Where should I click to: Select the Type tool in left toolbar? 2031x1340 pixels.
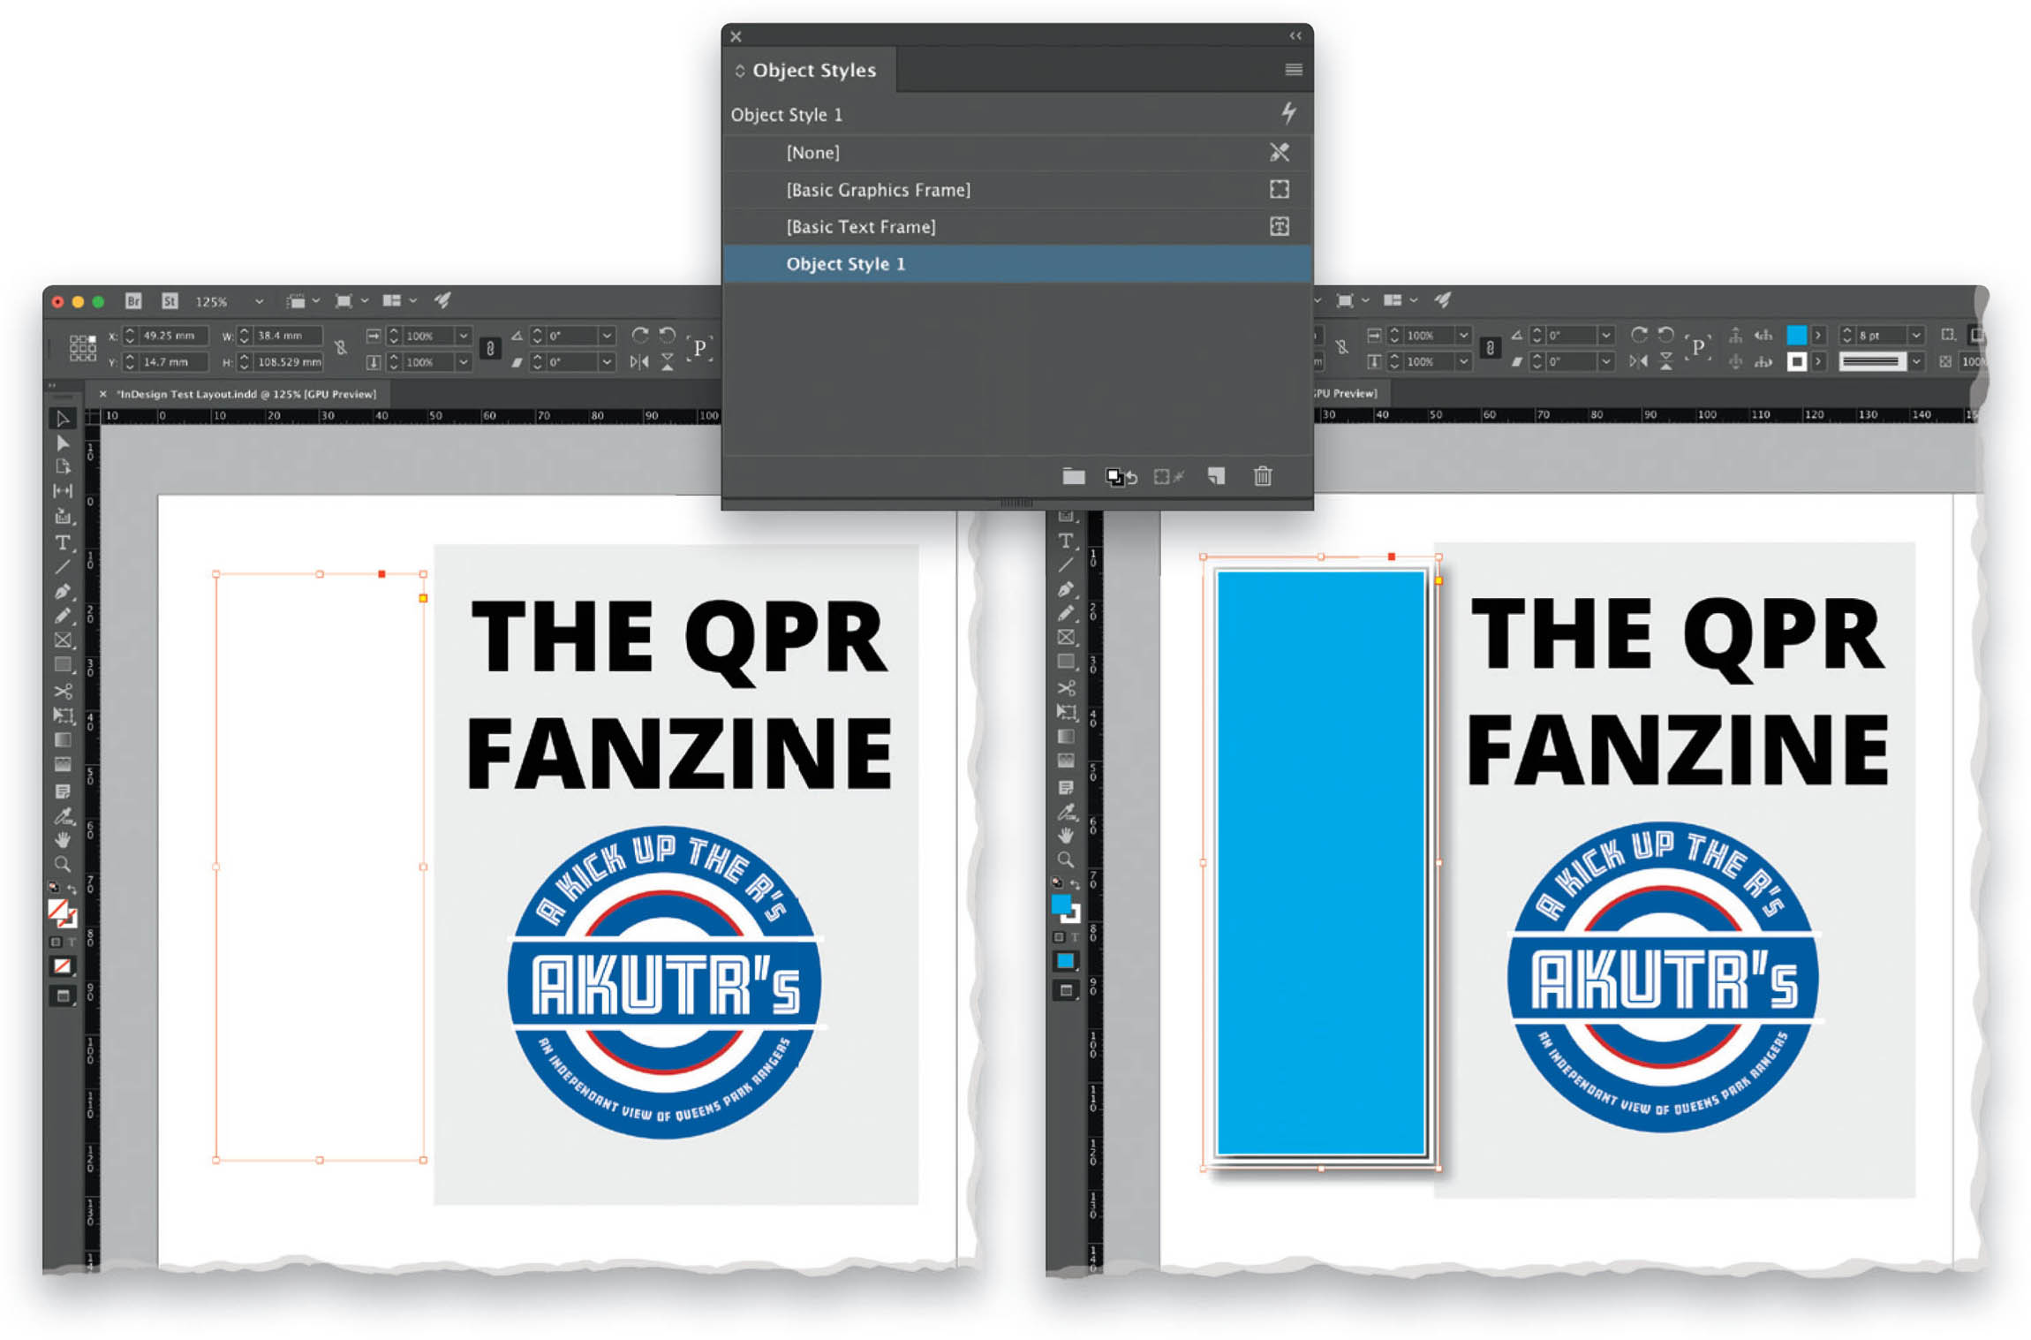pos(63,542)
